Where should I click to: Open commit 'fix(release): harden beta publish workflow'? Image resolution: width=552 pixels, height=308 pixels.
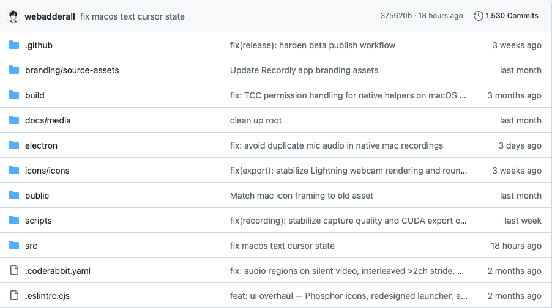tap(312, 45)
